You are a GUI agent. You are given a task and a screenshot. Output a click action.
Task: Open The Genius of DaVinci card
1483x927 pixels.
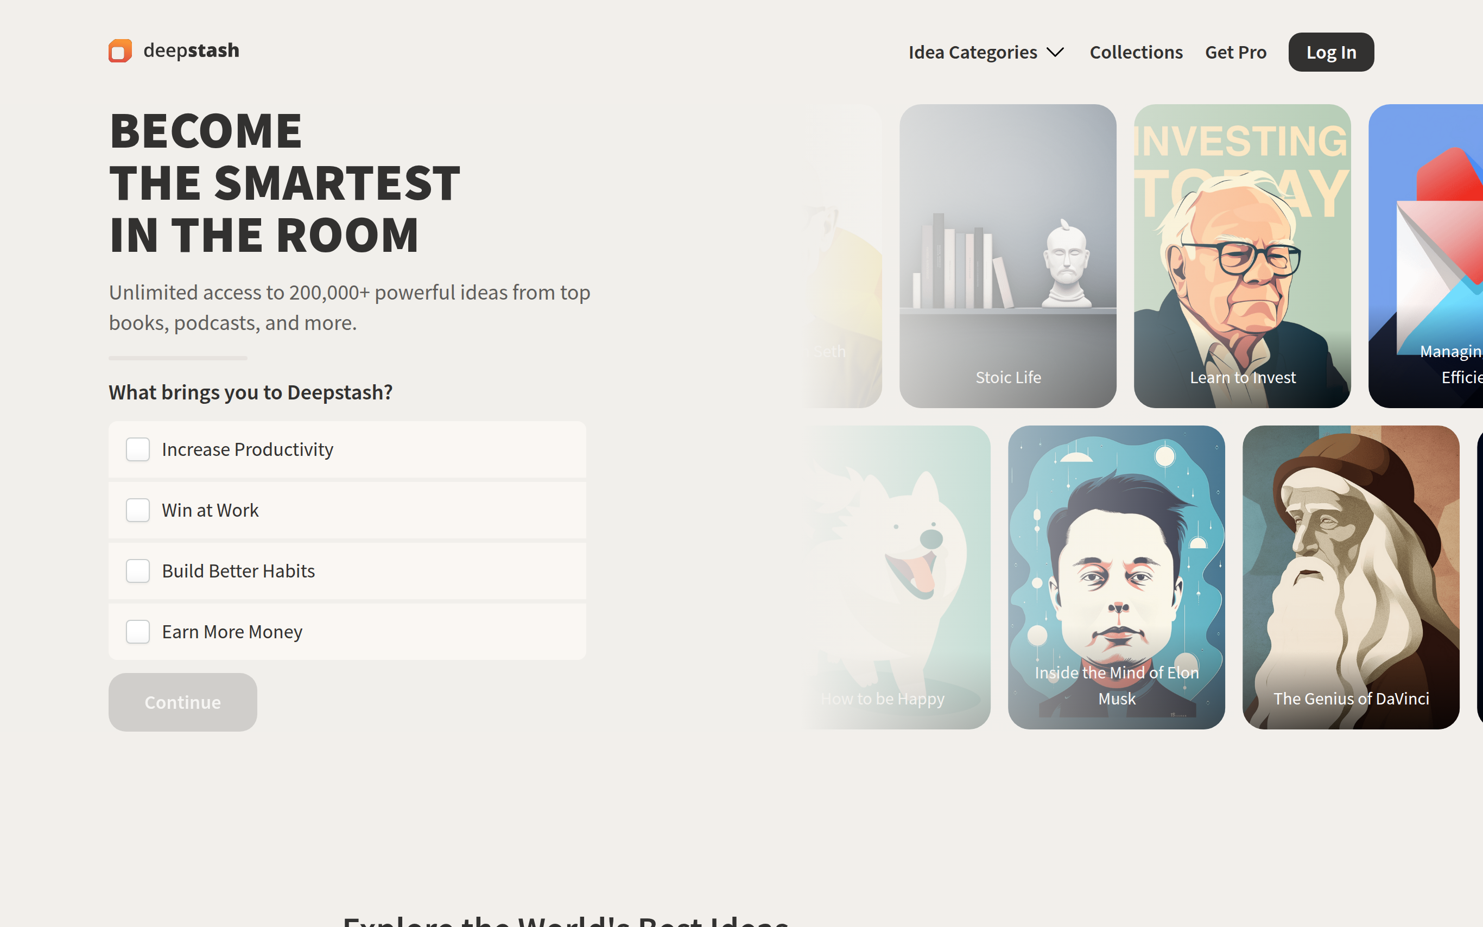point(1351,577)
